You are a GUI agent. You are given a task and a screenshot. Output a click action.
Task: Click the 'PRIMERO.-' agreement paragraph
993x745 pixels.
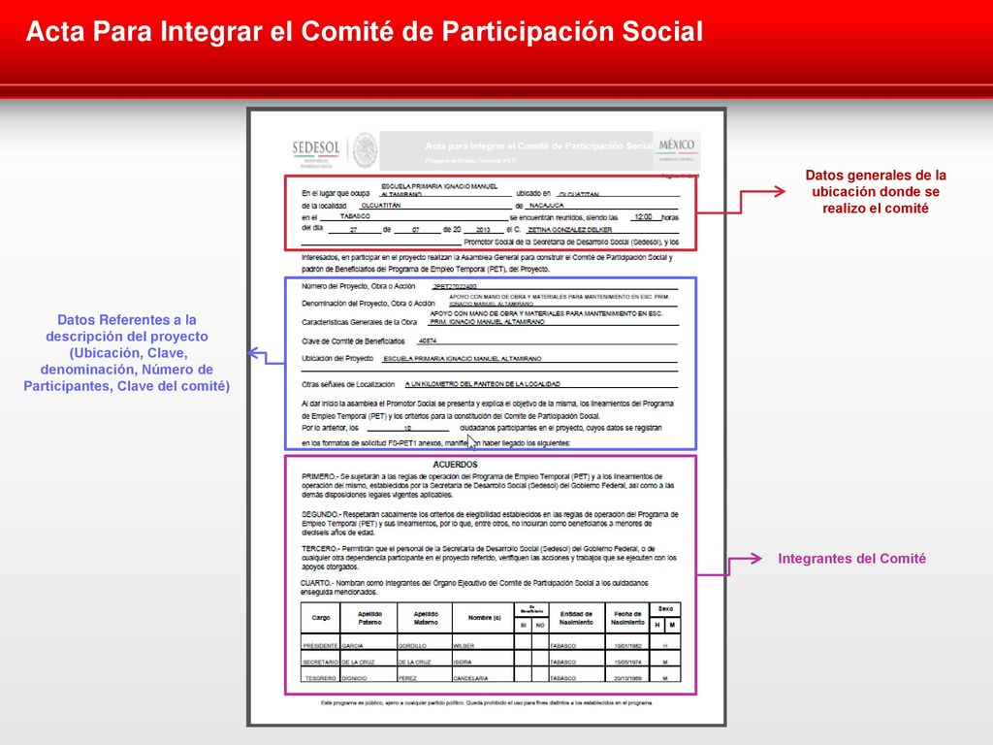pyautogui.click(x=488, y=485)
